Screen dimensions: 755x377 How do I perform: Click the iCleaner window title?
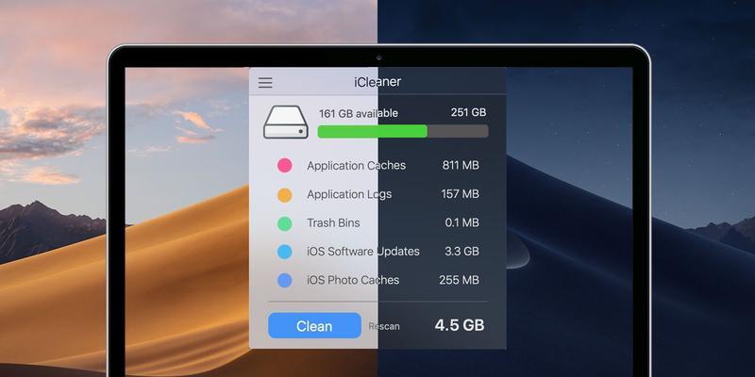377,82
